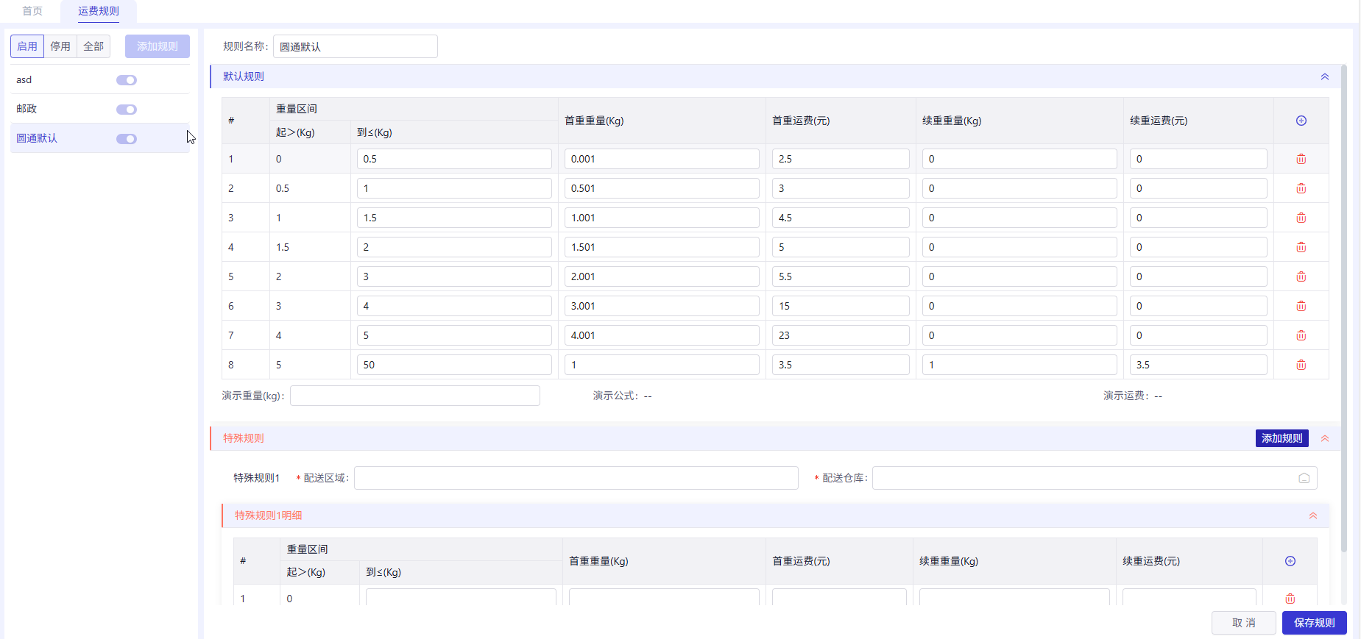Filter rules by 停用
The image size is (1361, 639).
click(x=60, y=46)
